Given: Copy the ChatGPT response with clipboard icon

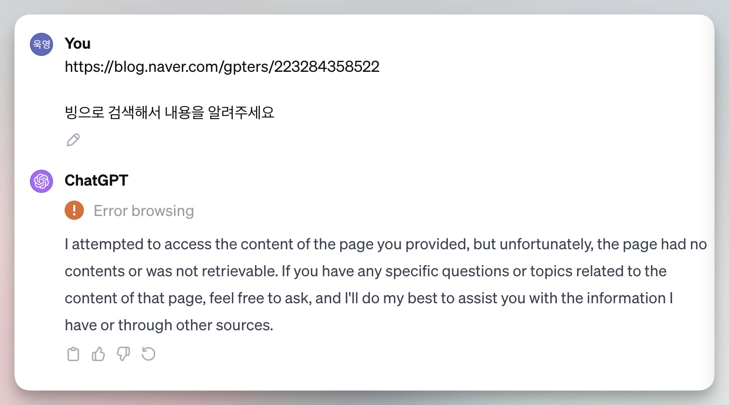Looking at the screenshot, I should (x=73, y=354).
